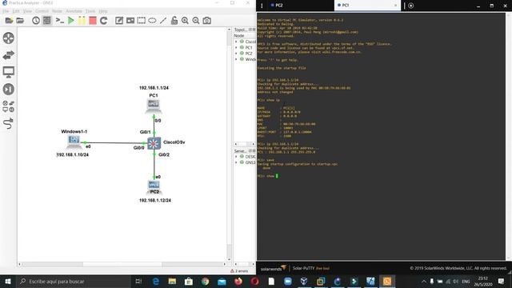Open the Node menu in GNS3

click(57, 11)
